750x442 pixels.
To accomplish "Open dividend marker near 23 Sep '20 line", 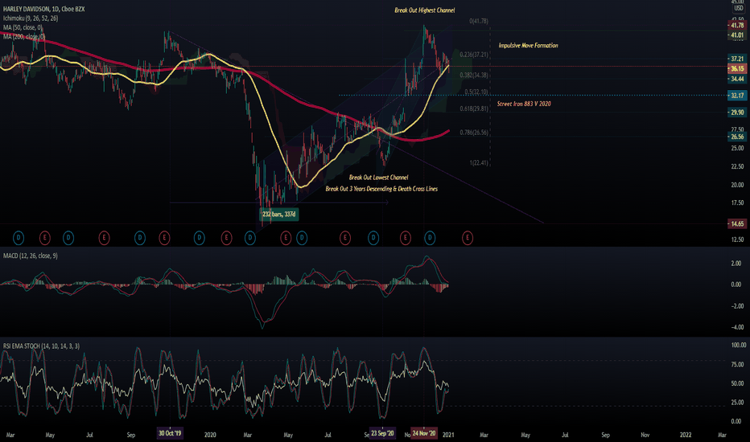I will (x=373, y=238).
